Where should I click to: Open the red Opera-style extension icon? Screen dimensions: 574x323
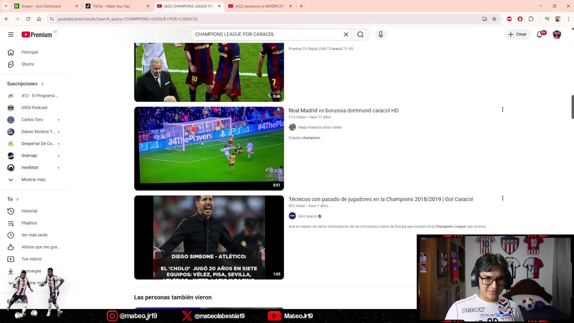520,19
